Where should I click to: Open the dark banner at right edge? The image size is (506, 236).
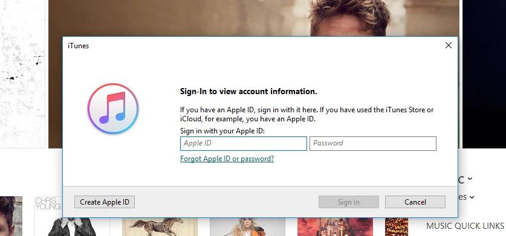(x=484, y=74)
